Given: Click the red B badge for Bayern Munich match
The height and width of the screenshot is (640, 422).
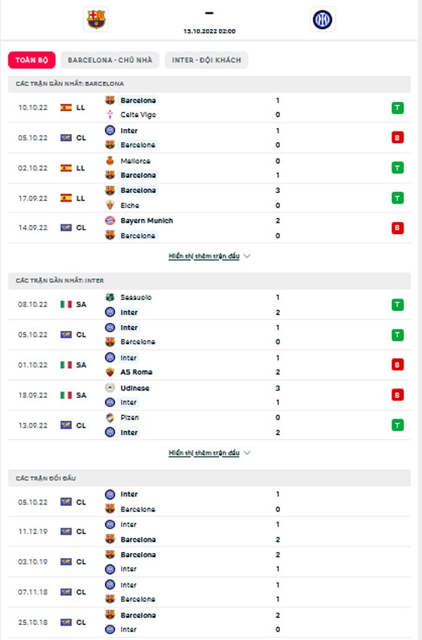Looking at the screenshot, I should pos(397,228).
